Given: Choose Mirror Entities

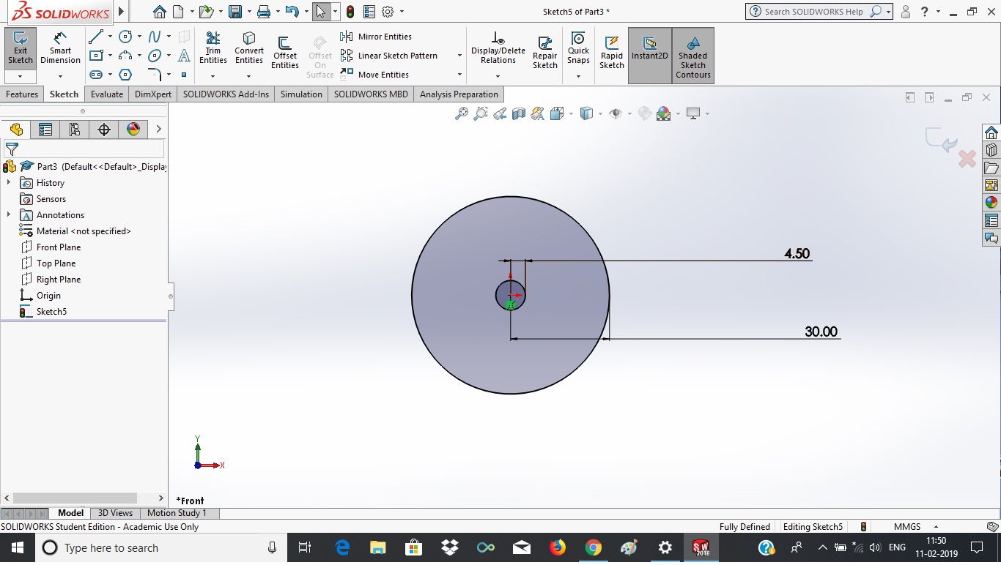Looking at the screenshot, I should (x=376, y=37).
